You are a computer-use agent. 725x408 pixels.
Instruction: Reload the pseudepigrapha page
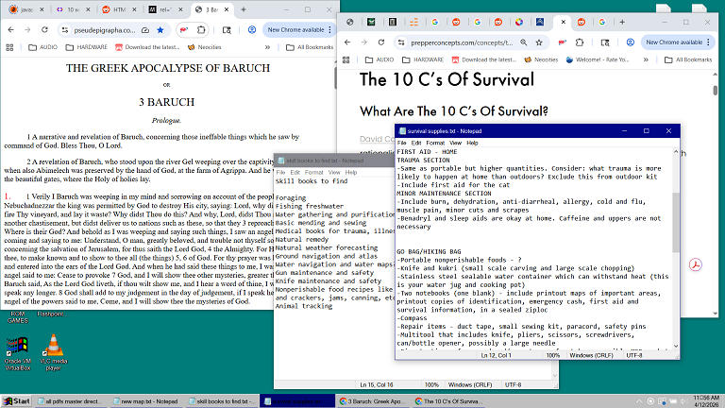pyautogui.click(x=46, y=29)
